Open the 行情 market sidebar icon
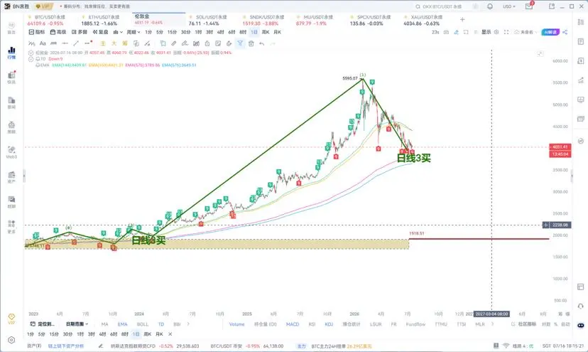Screen dimensions: 588x352 11,53
